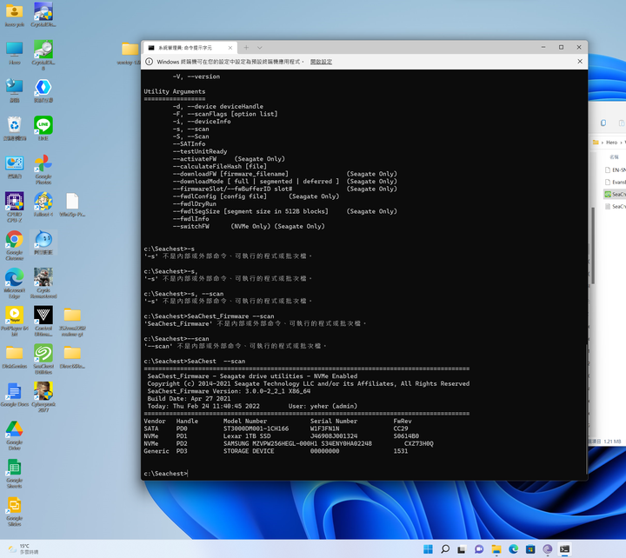Launch the Control game shortcut
This screenshot has height=558, width=626.
pos(43,321)
